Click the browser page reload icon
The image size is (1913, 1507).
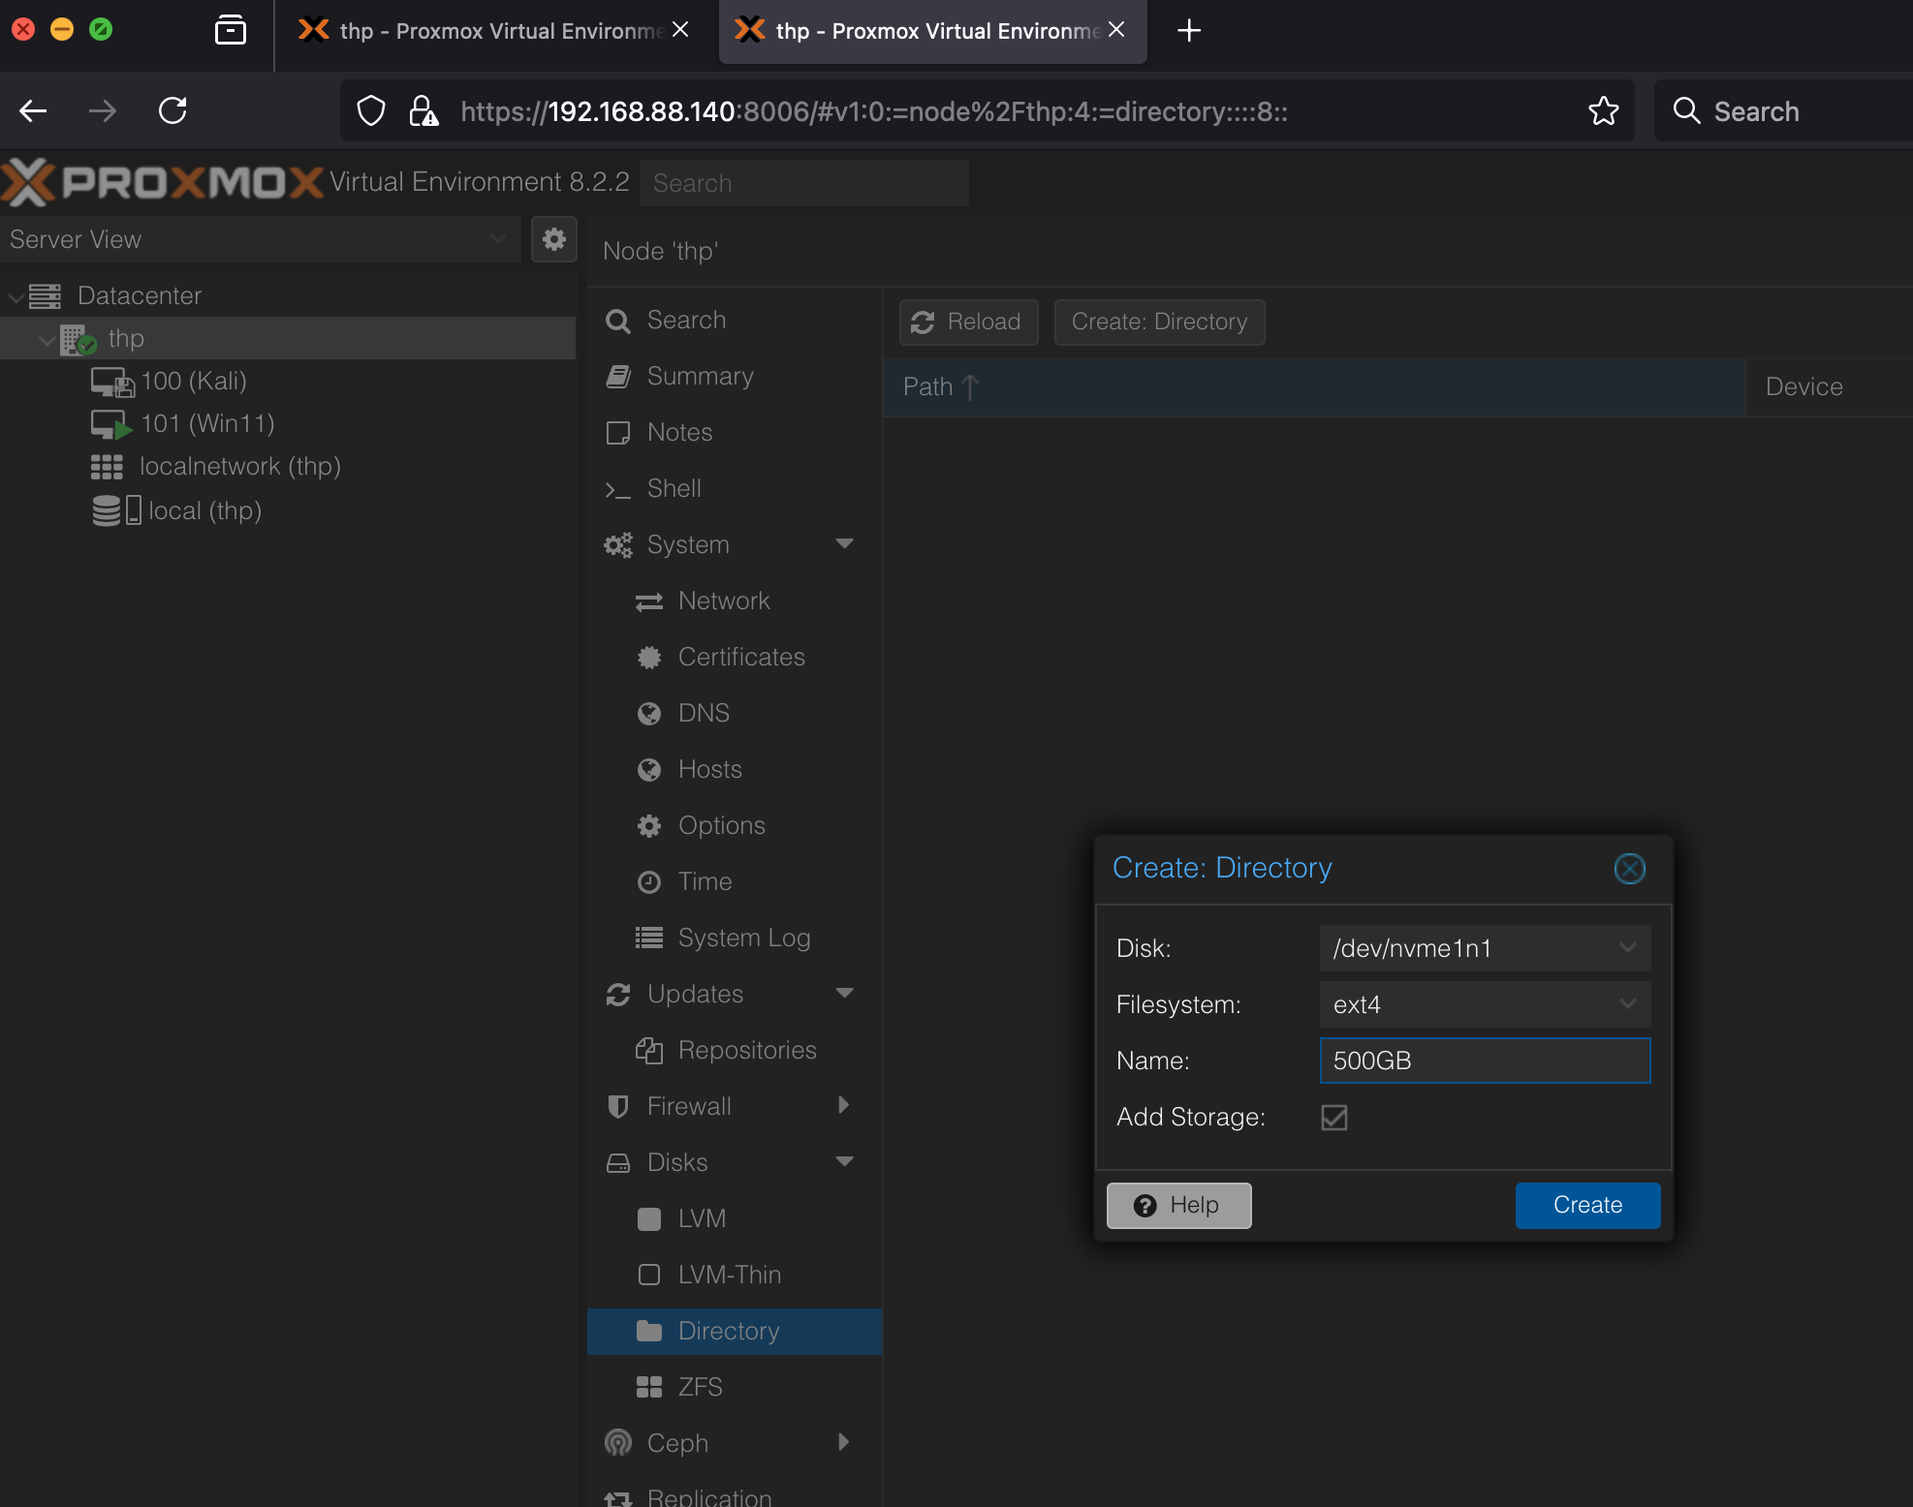coord(172,111)
